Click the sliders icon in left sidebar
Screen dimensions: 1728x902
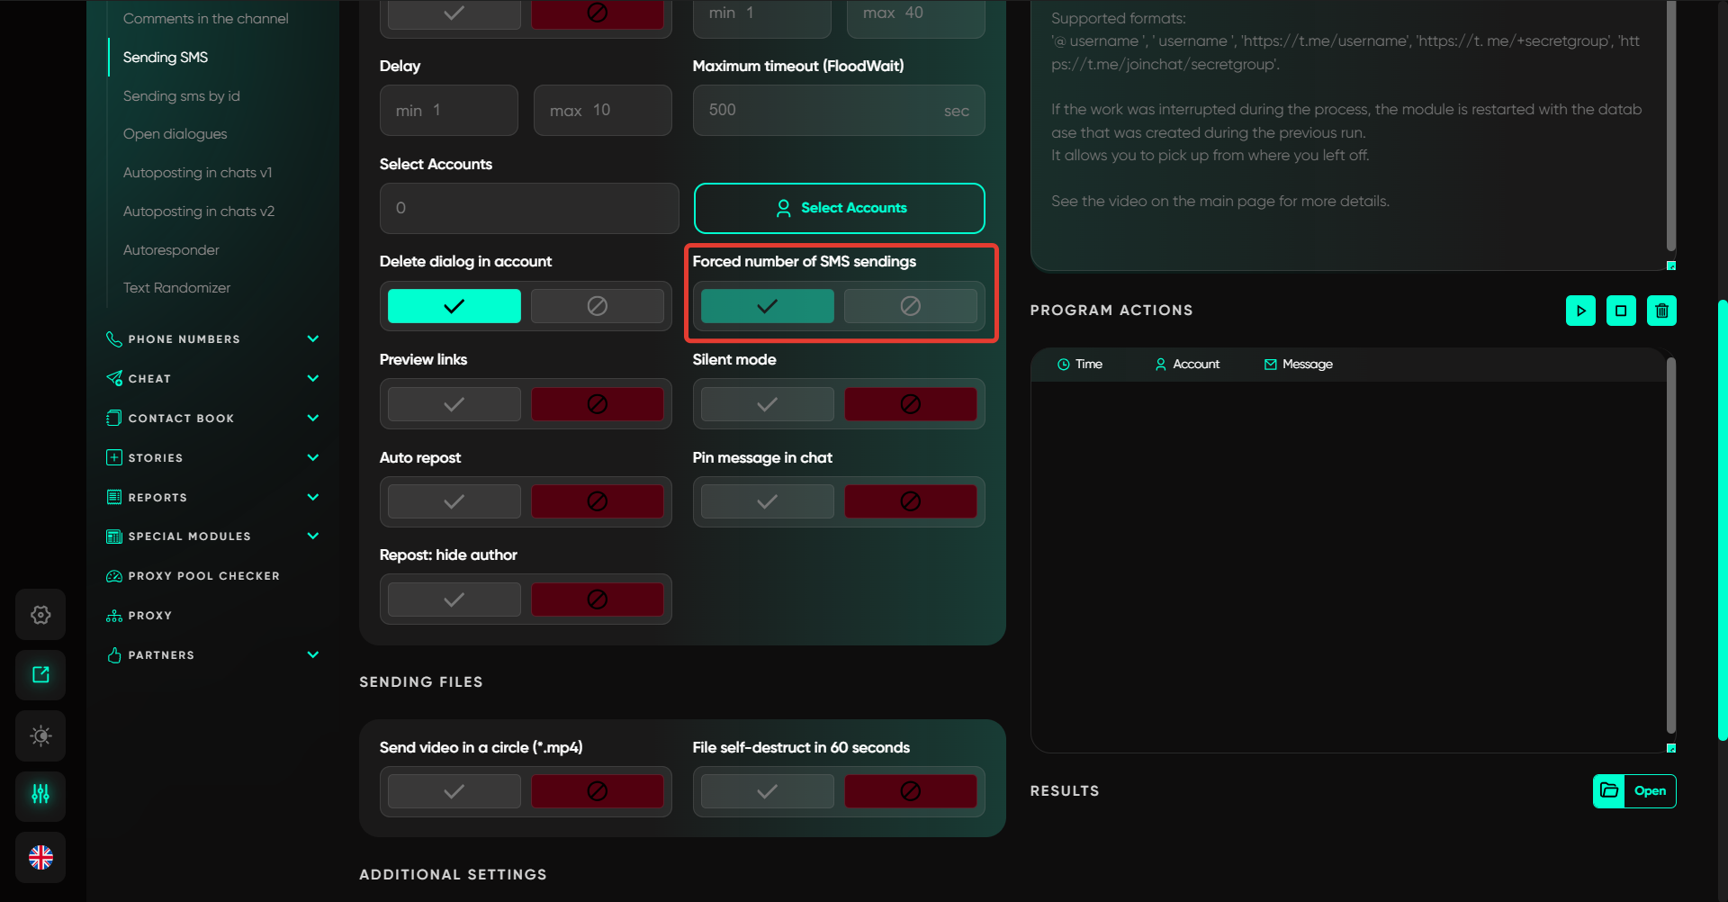(x=40, y=794)
